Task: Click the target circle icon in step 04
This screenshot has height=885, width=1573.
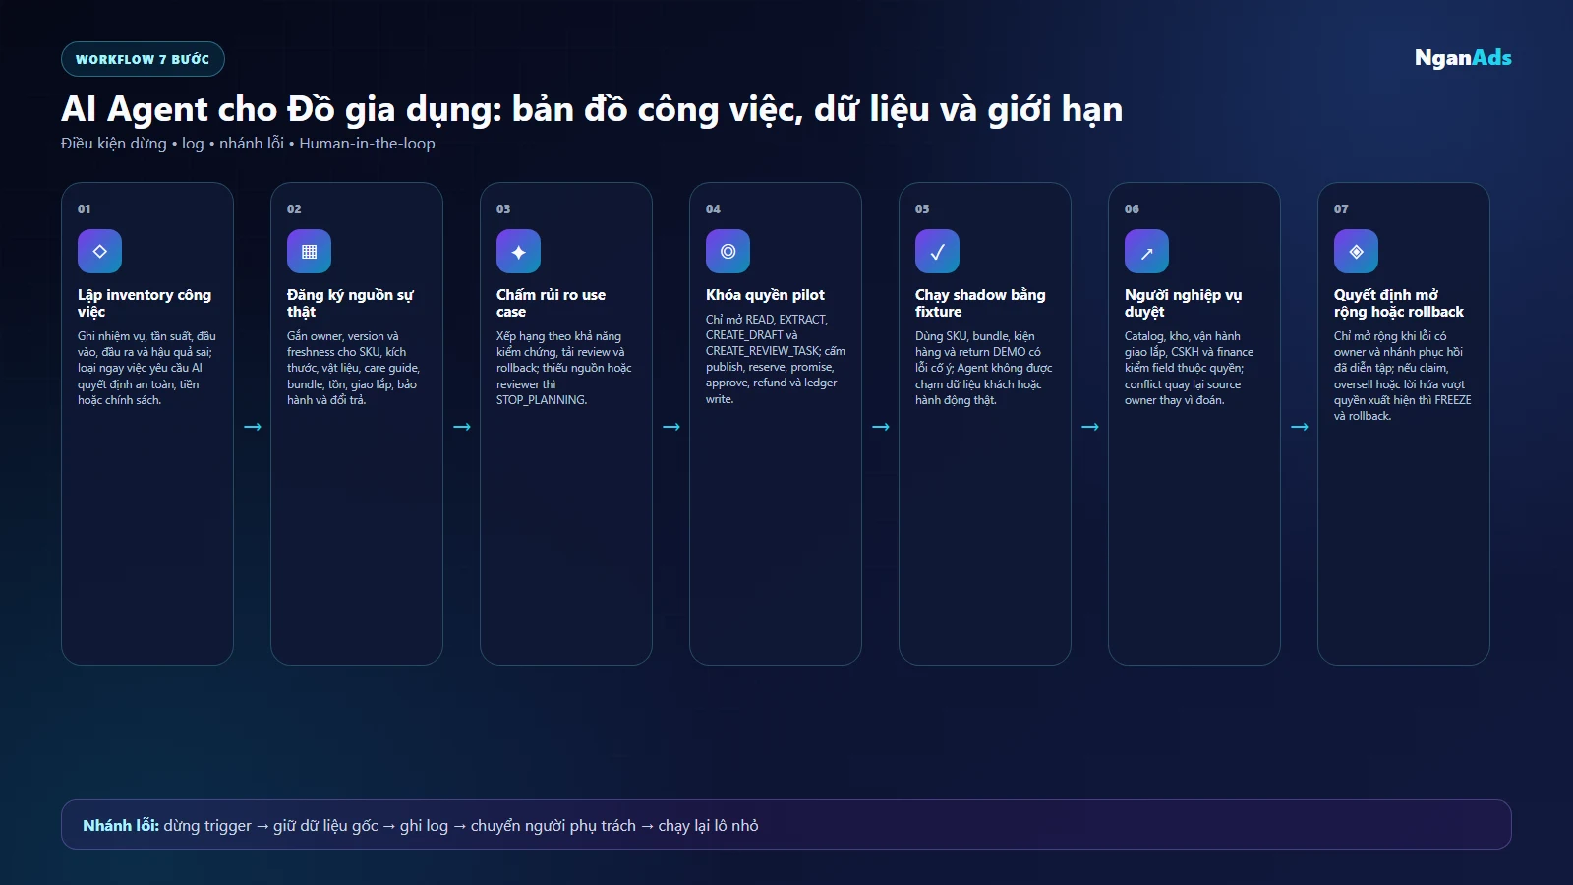Action: [x=728, y=252]
